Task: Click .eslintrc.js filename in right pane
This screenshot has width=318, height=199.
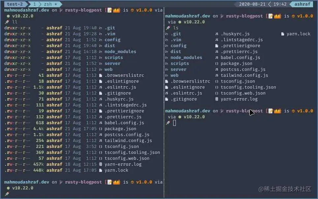Action: (x=186, y=93)
